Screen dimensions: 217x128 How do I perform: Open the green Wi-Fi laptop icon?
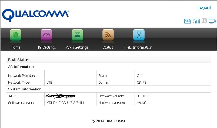point(77,35)
